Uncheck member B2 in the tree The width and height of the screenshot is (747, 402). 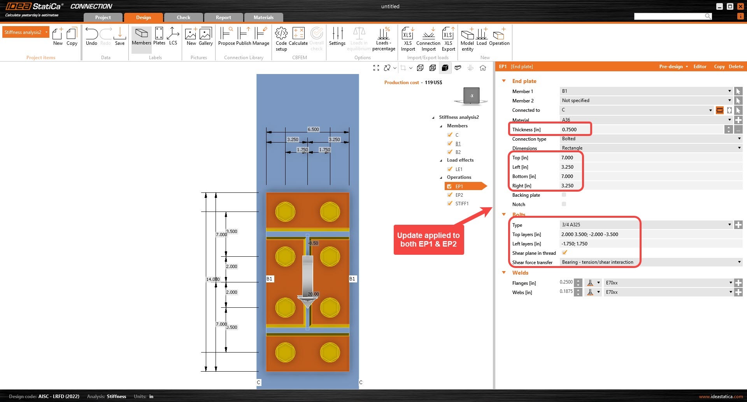click(450, 152)
